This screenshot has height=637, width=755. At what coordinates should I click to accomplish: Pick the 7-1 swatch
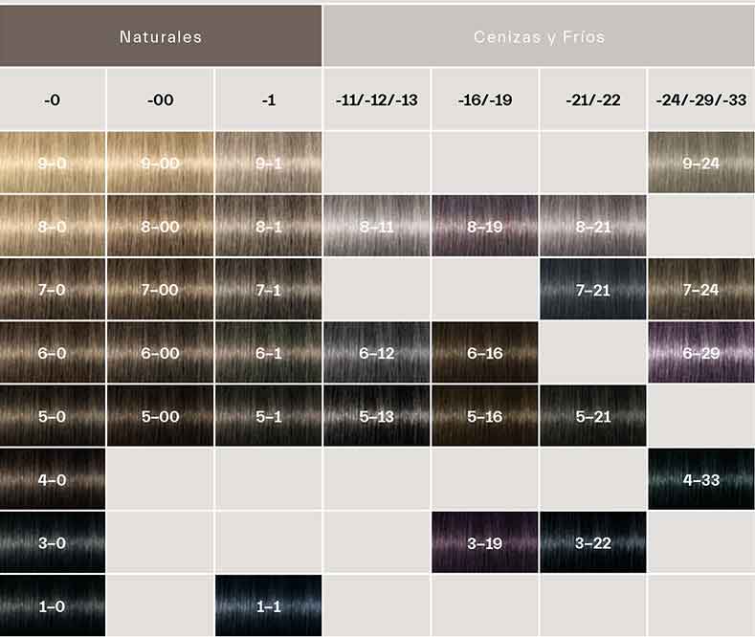[268, 289]
